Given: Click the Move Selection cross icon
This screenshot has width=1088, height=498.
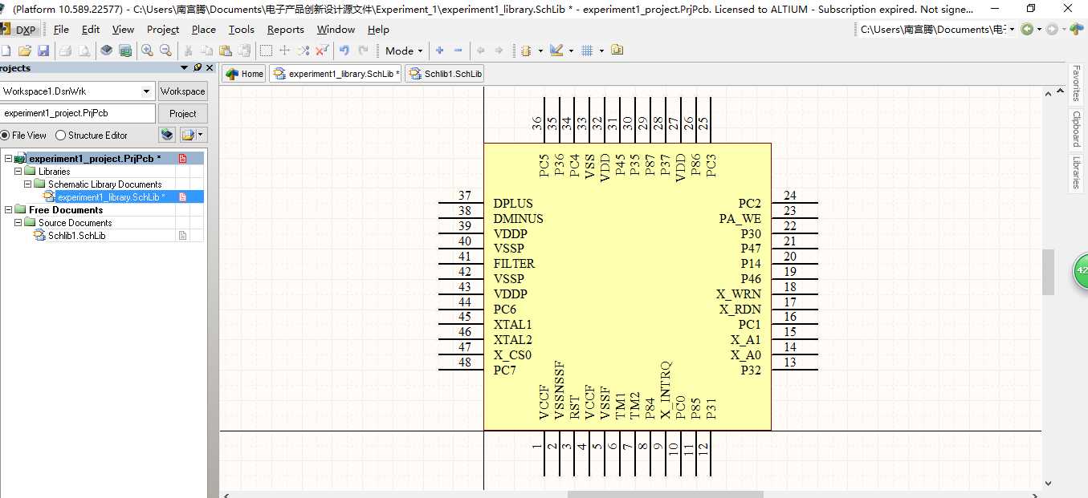Looking at the screenshot, I should [x=284, y=51].
